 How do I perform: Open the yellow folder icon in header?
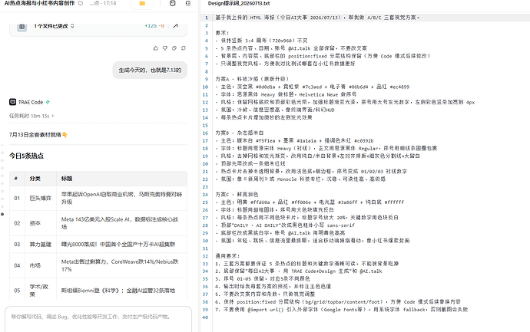coord(142,3)
